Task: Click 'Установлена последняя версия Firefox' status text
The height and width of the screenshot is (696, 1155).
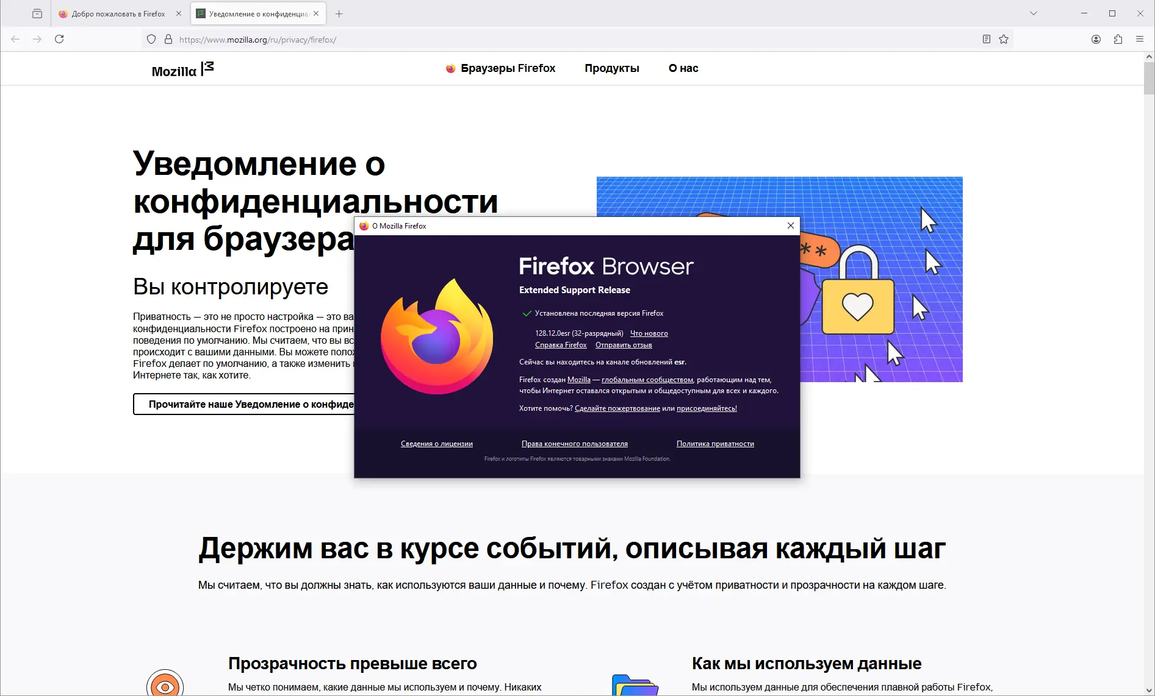Action: (x=599, y=313)
